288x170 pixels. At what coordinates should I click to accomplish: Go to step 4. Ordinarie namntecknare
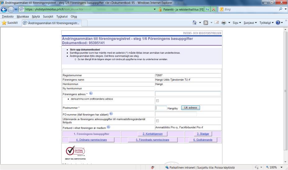pos(91,140)
